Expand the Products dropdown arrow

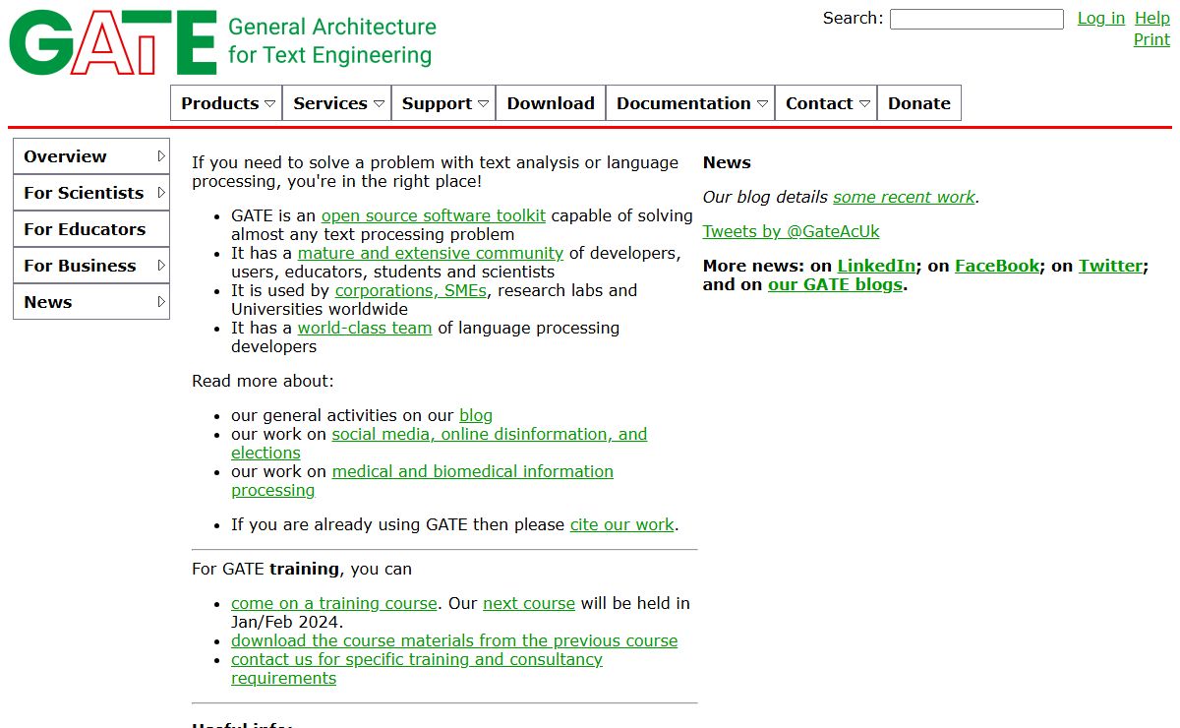coord(269,103)
